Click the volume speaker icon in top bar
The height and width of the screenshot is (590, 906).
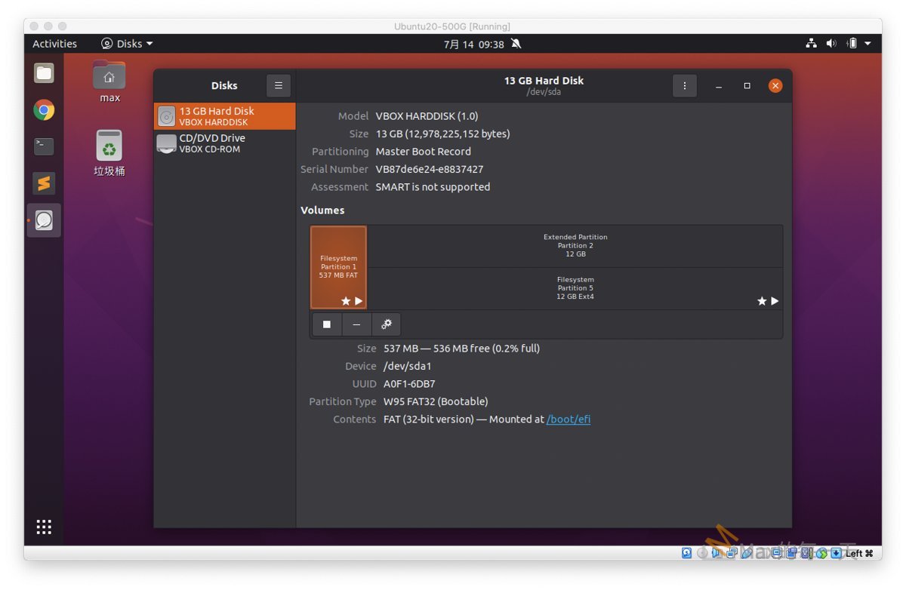[831, 44]
